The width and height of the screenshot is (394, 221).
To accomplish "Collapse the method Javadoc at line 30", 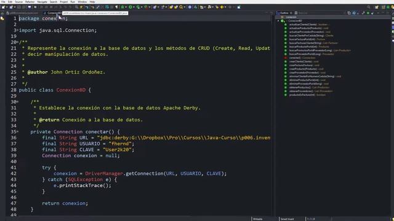I will 18,102.
